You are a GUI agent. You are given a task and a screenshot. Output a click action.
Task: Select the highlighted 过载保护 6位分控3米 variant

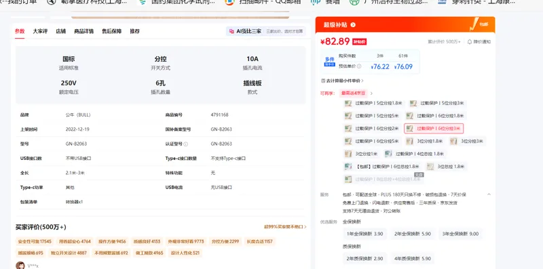[x=434, y=129]
